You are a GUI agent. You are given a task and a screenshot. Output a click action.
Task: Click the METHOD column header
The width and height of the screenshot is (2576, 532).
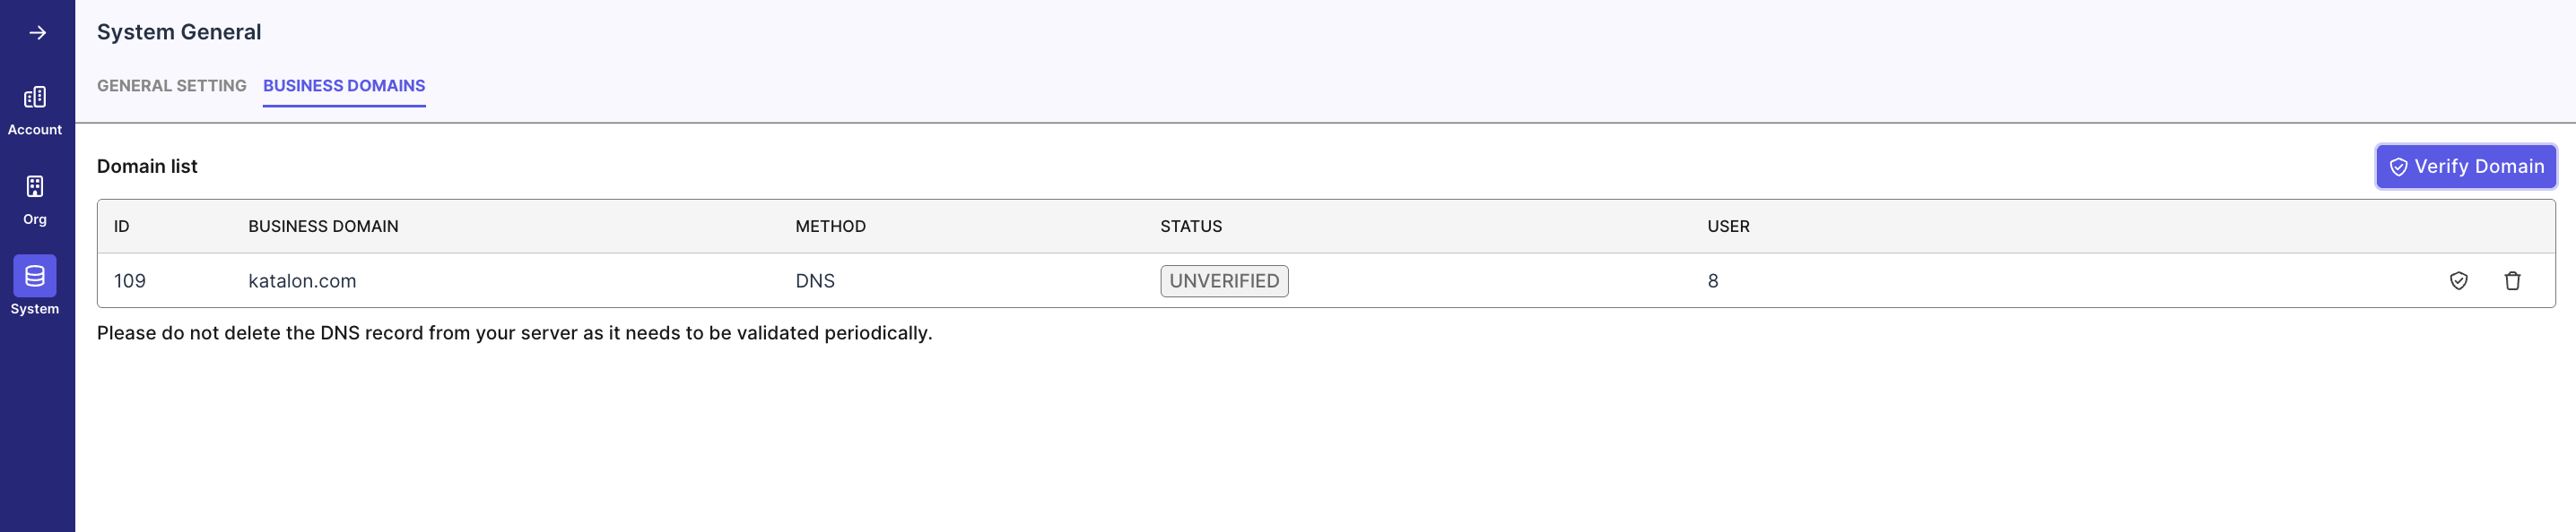point(830,227)
